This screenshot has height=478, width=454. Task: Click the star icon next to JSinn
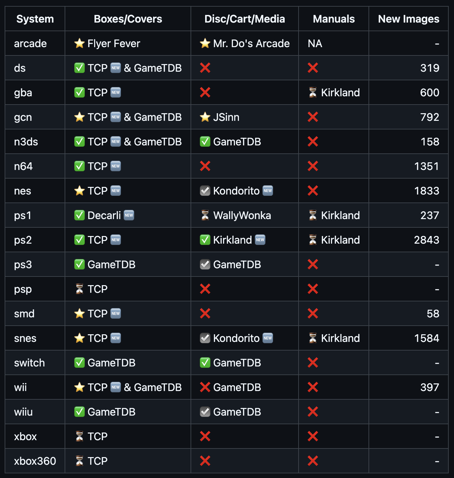(205, 117)
